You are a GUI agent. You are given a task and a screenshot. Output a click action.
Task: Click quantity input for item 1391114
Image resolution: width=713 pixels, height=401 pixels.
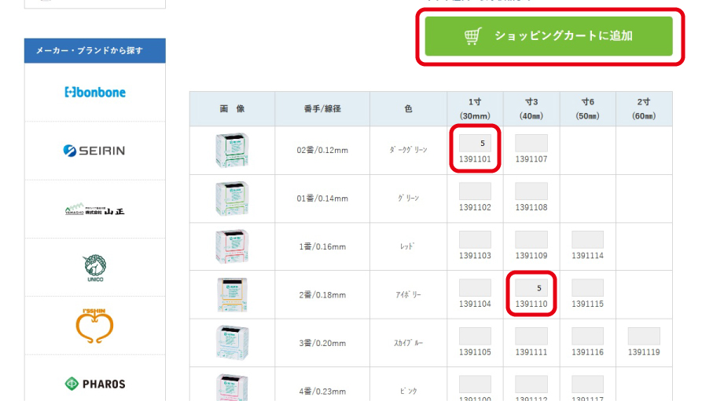[x=587, y=240]
